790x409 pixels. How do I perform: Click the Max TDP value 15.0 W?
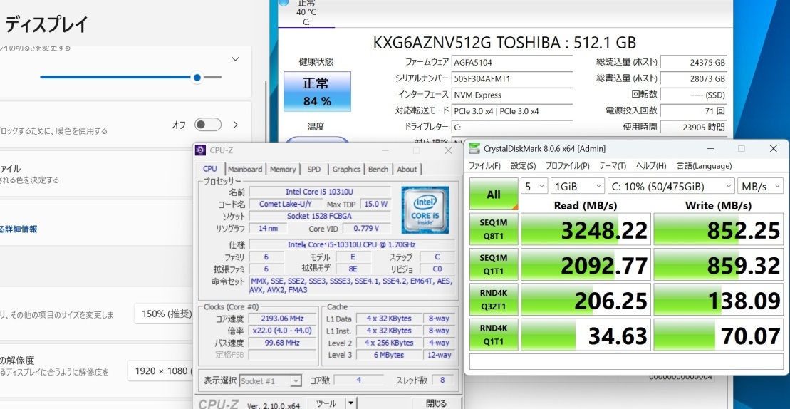tap(375, 204)
